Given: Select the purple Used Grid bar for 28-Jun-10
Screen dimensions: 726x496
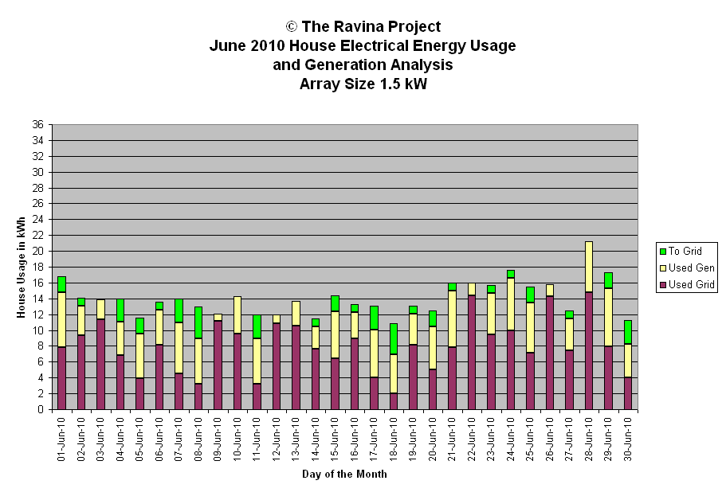Looking at the screenshot, I should [x=588, y=351].
